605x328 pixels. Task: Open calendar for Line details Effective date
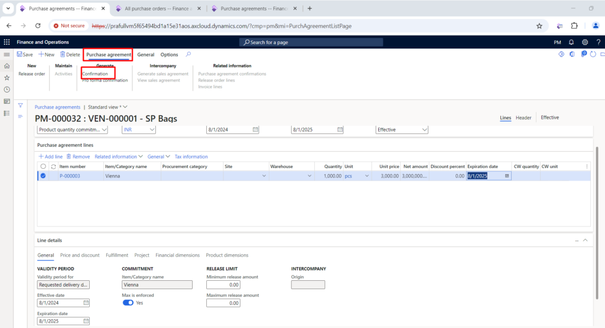(x=86, y=303)
